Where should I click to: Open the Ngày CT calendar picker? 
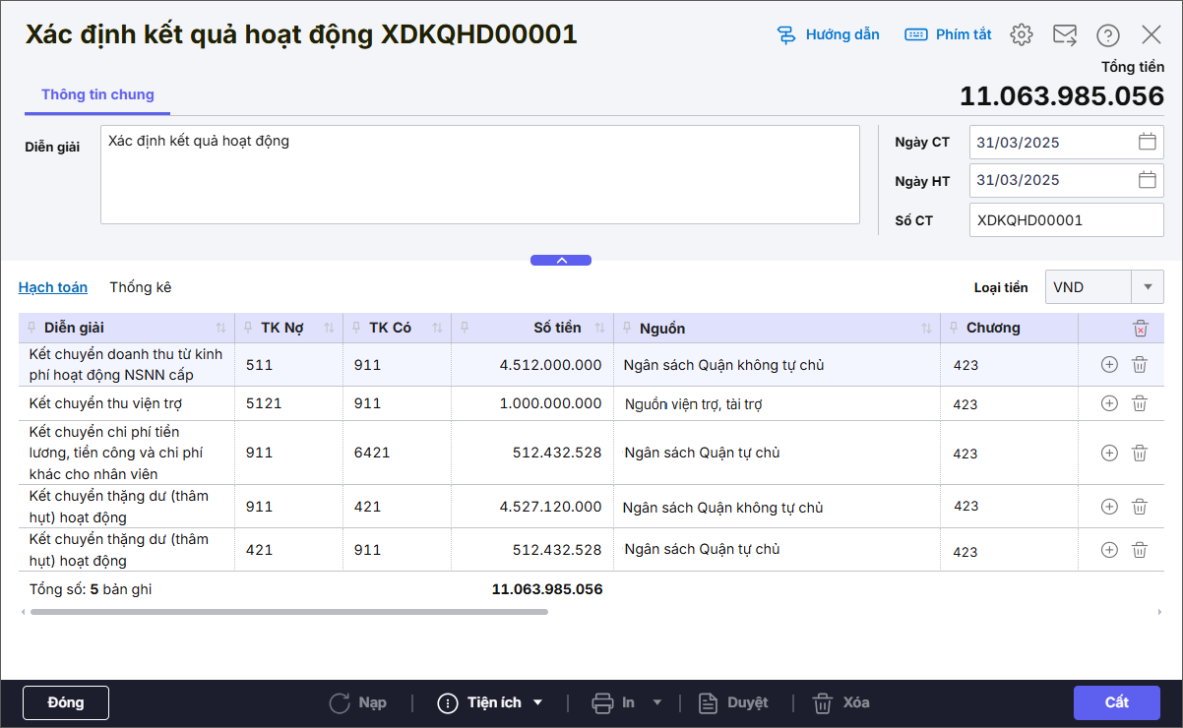[1147, 142]
